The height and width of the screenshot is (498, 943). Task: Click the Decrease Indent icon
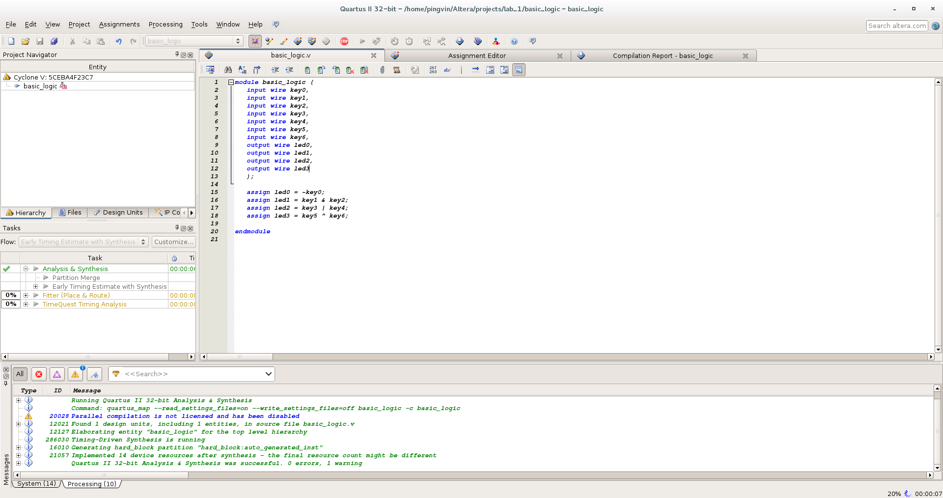(x=289, y=70)
